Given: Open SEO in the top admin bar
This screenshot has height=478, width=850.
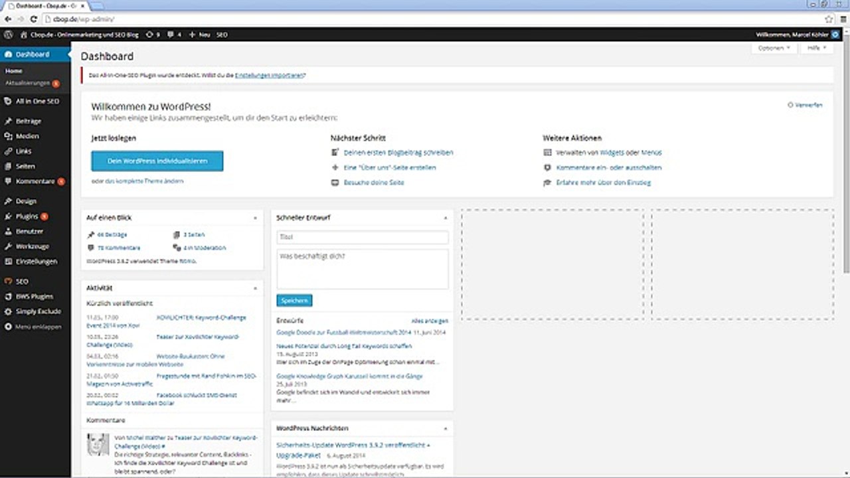Looking at the screenshot, I should [x=222, y=35].
